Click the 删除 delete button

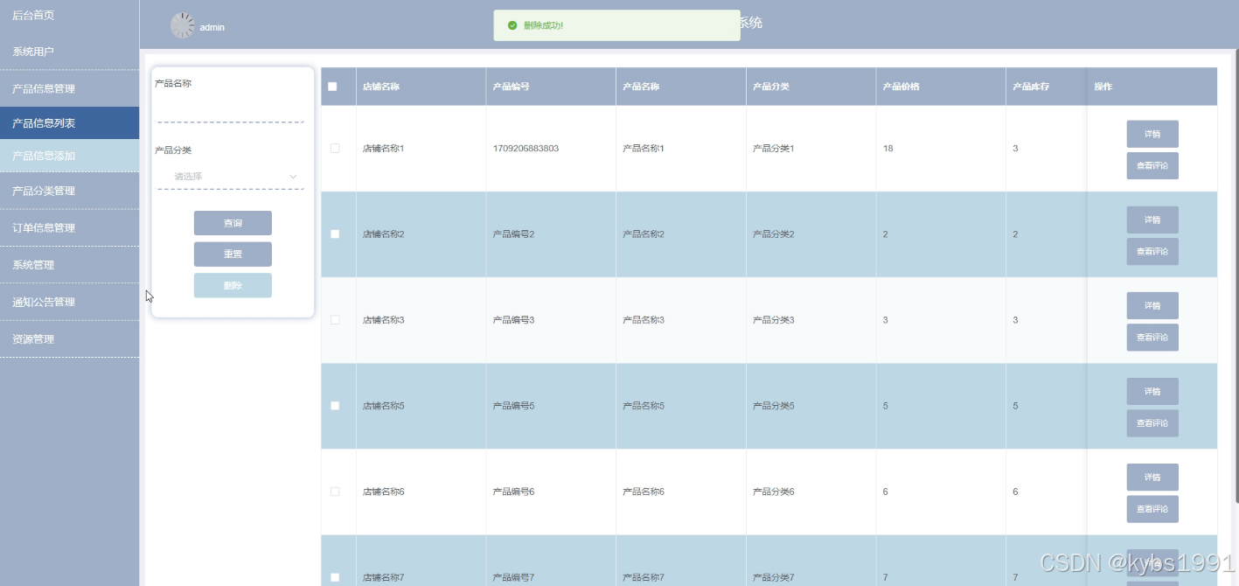tap(233, 286)
